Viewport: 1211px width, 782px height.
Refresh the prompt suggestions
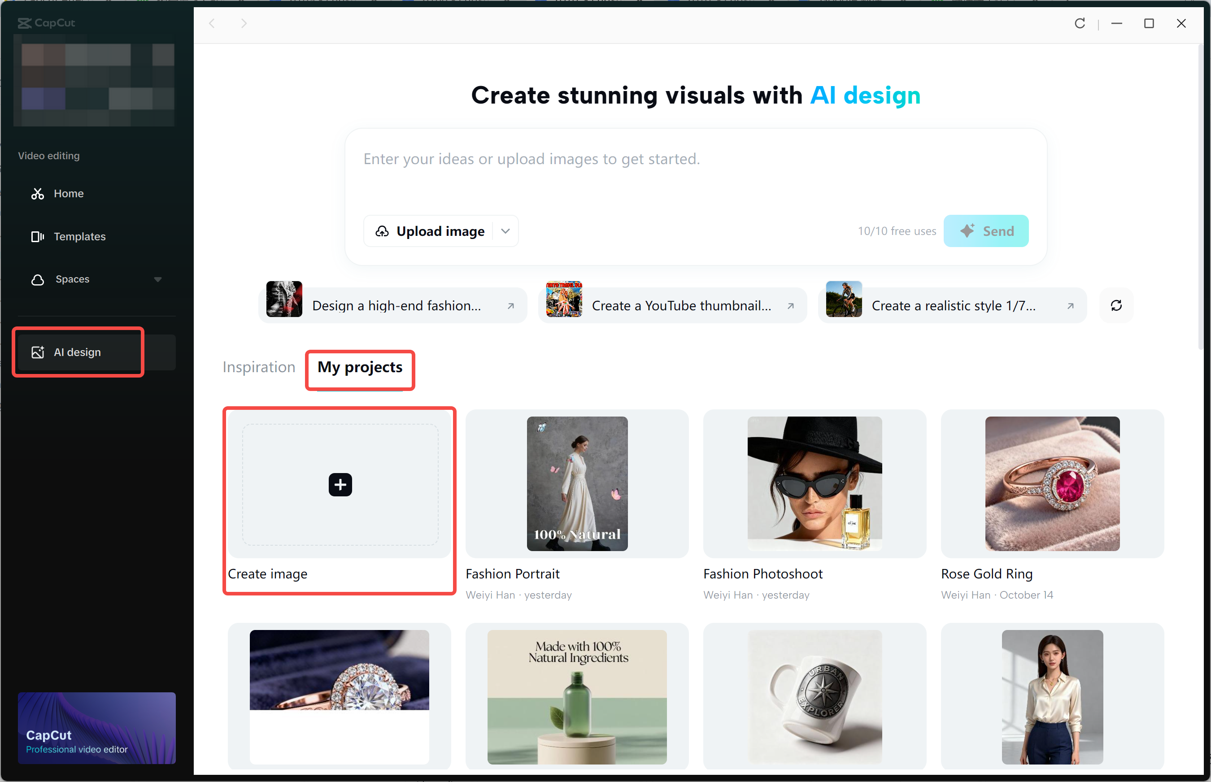(x=1116, y=305)
